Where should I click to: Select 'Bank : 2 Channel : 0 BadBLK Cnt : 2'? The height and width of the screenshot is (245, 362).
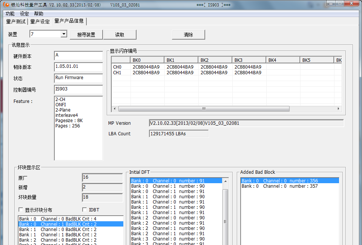pos(71,240)
